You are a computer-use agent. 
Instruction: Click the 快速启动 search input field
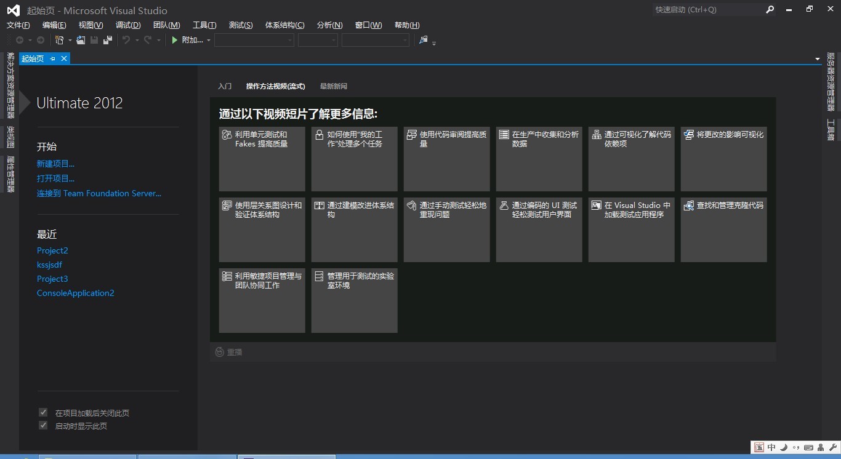(707, 10)
